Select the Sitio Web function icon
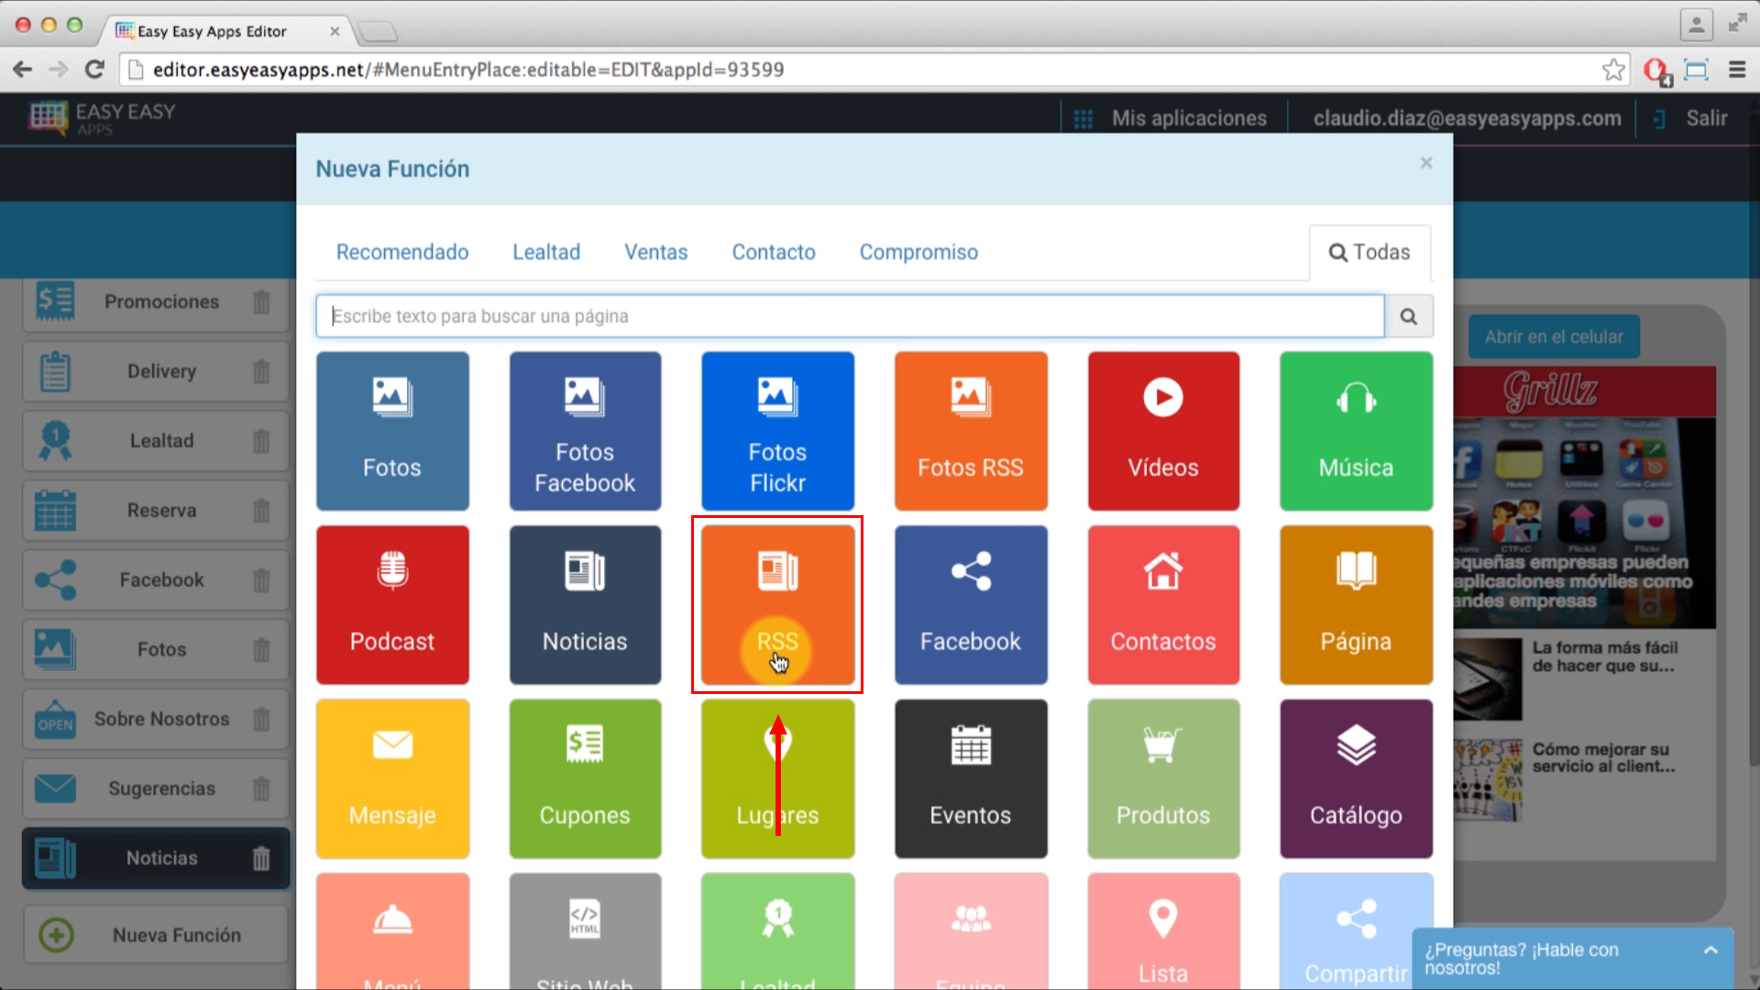Image resolution: width=1760 pixels, height=990 pixels. [x=584, y=930]
